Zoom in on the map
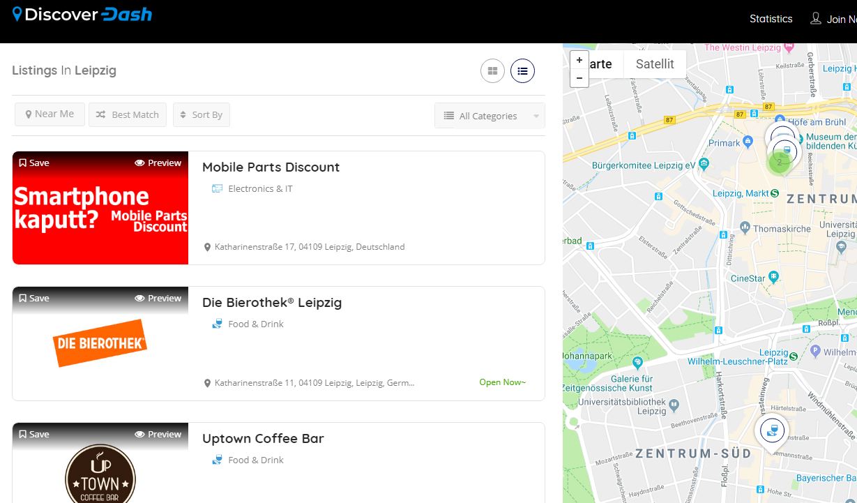857x503 pixels. coord(579,60)
